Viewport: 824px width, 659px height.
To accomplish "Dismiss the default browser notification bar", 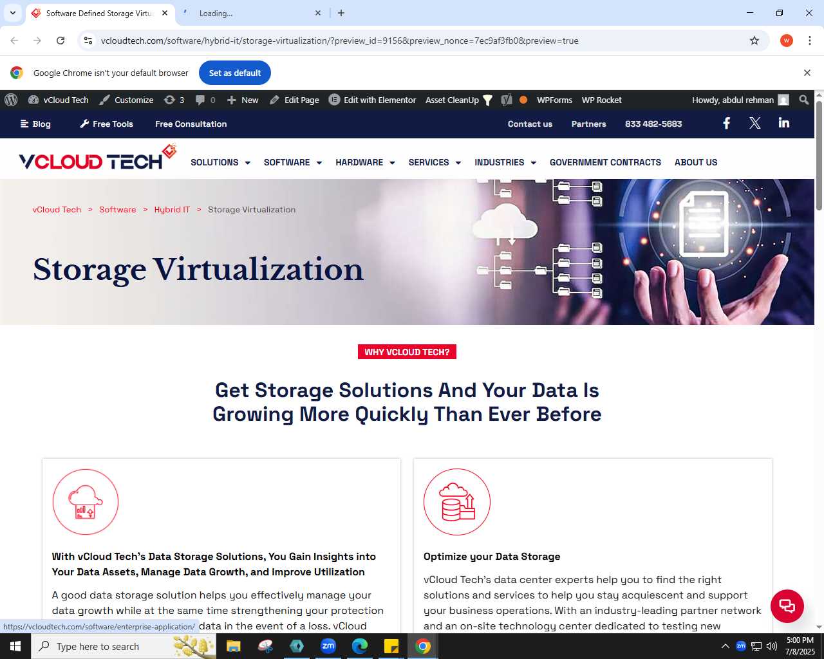I will point(807,73).
